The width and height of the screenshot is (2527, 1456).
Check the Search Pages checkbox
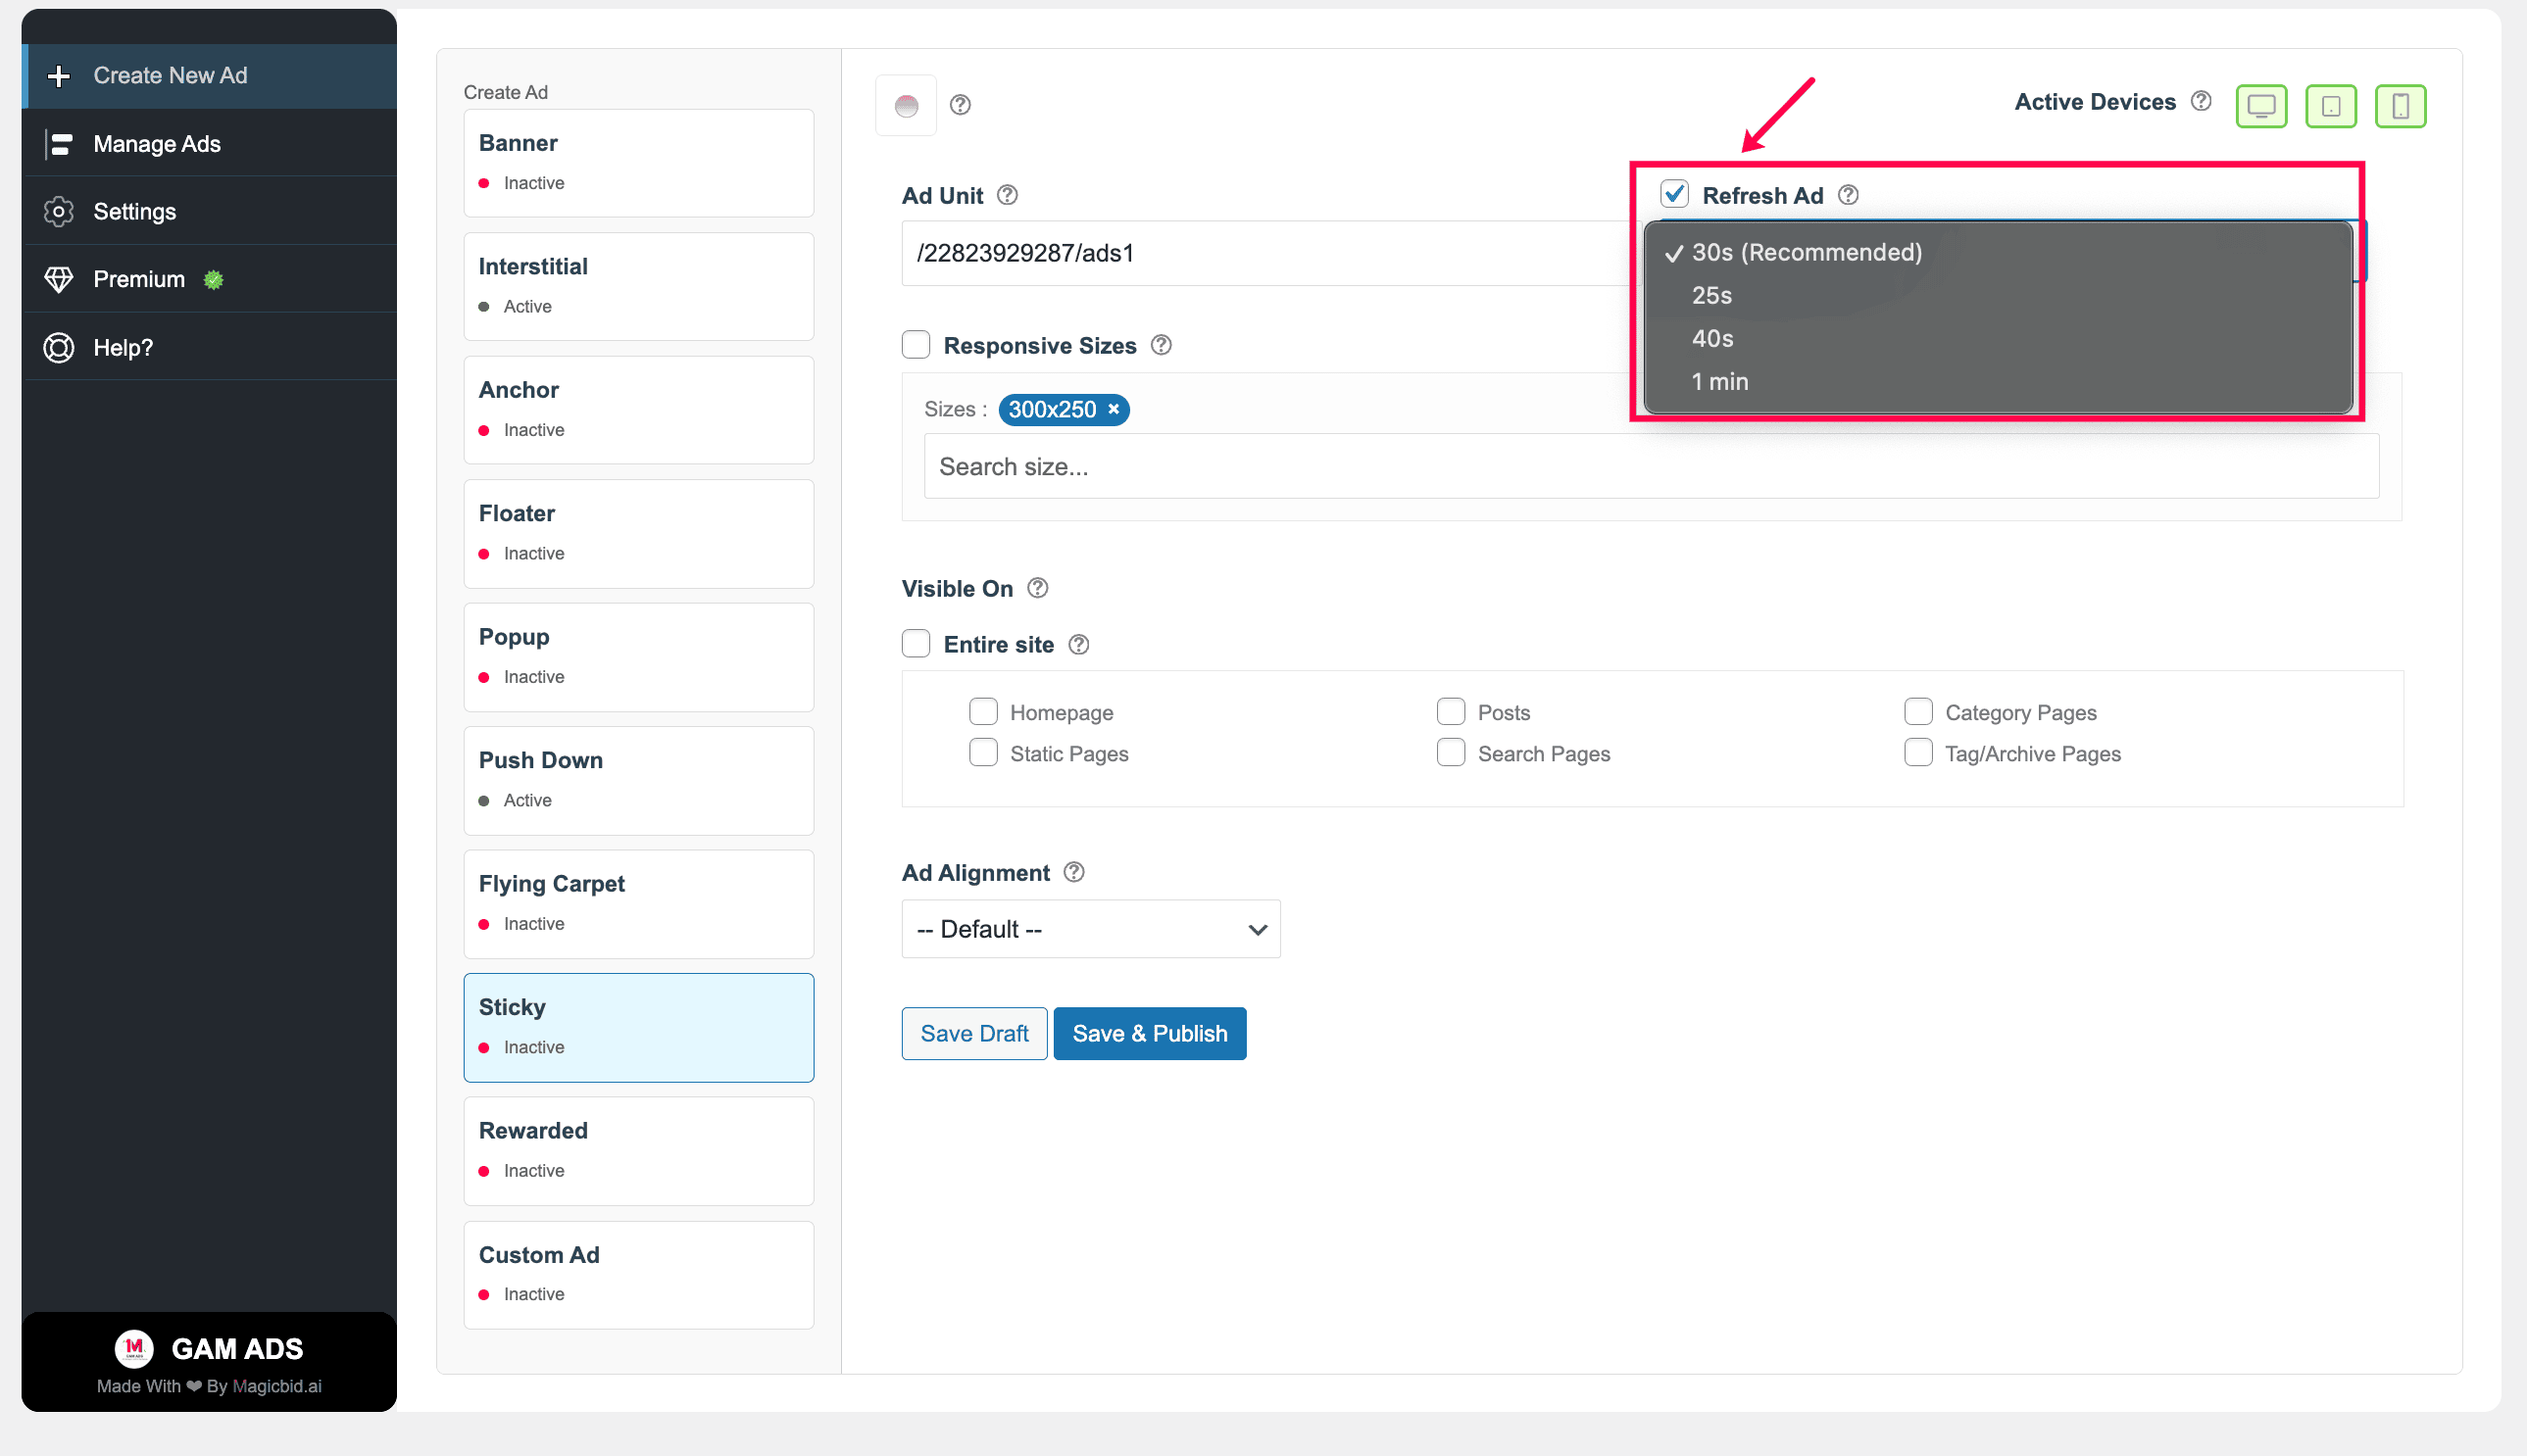pos(1451,753)
